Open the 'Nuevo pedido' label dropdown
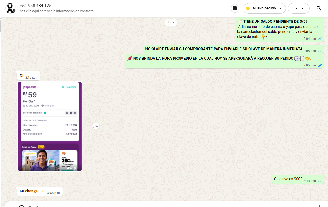Image resolution: width=328 pixels, height=207 pixels. (264, 8)
